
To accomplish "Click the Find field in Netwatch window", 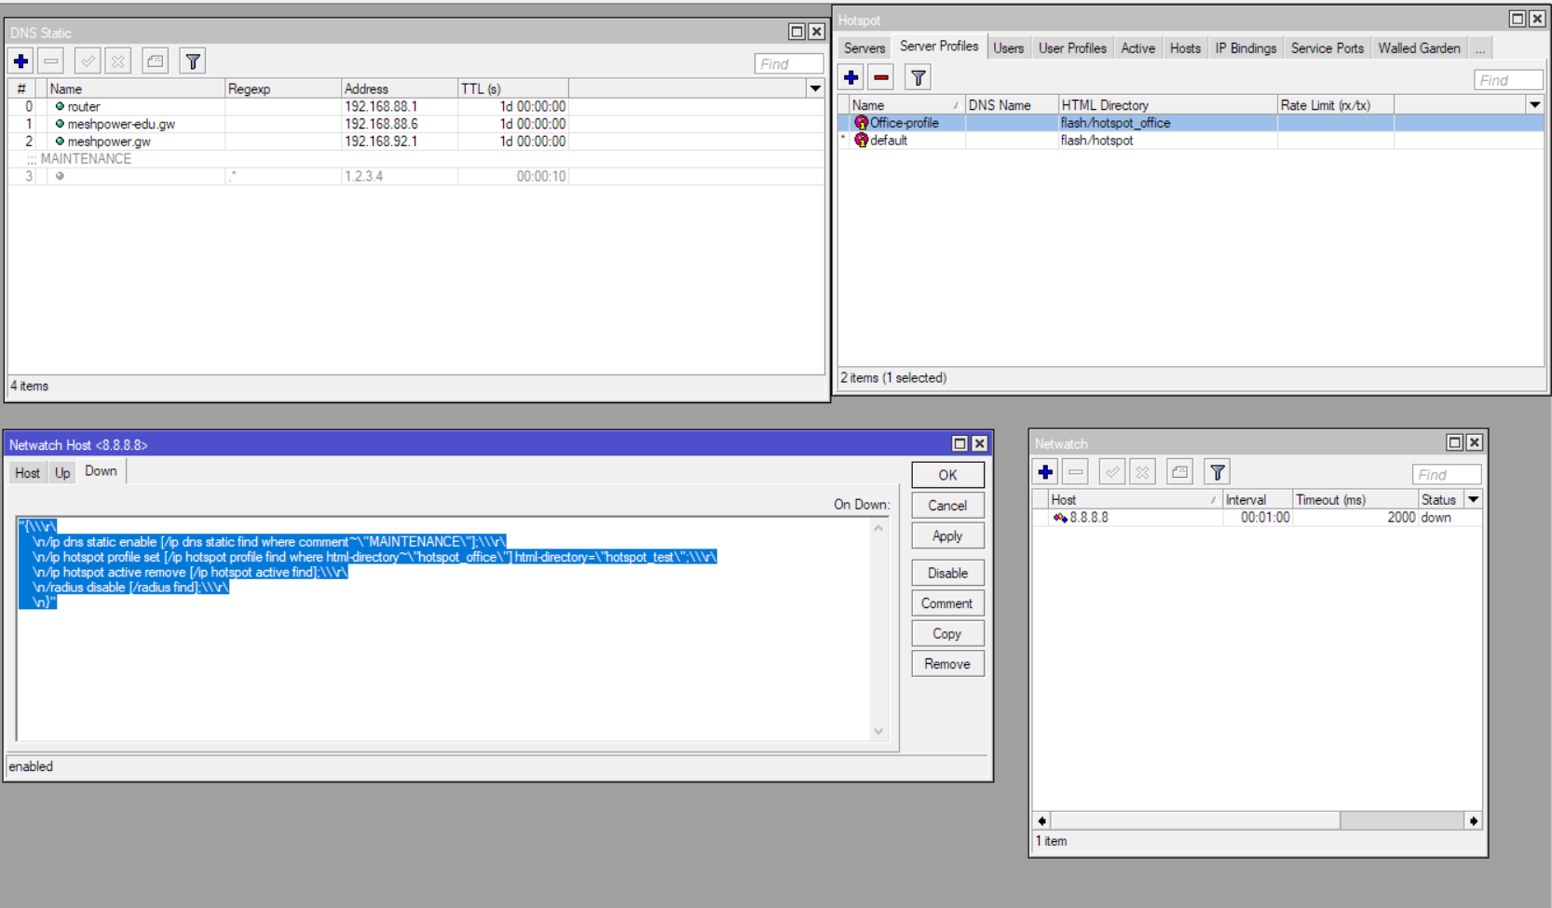I will coord(1447,475).
